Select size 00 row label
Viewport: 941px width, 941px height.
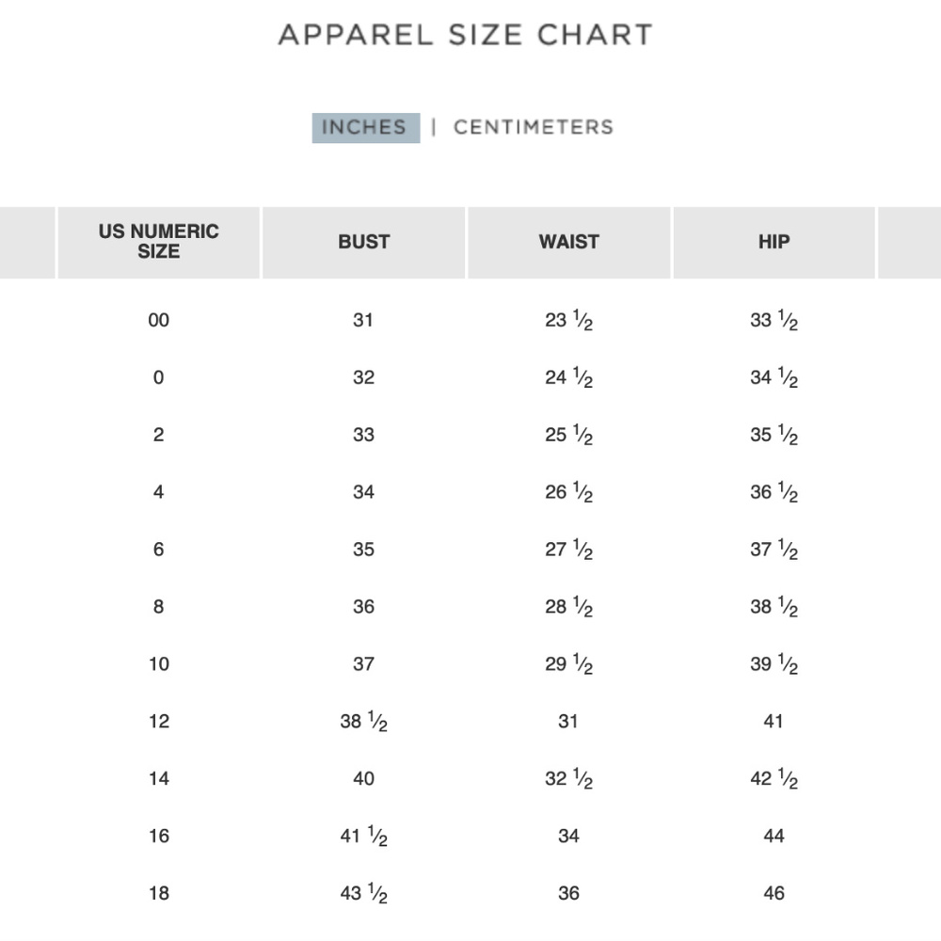(158, 320)
